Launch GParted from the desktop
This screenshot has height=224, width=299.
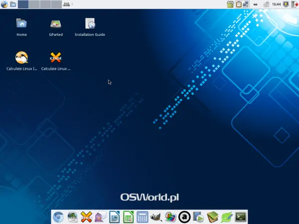pos(56,27)
